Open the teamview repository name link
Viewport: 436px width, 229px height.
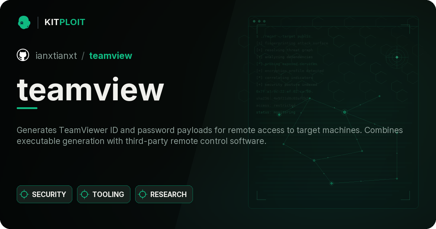(110, 56)
